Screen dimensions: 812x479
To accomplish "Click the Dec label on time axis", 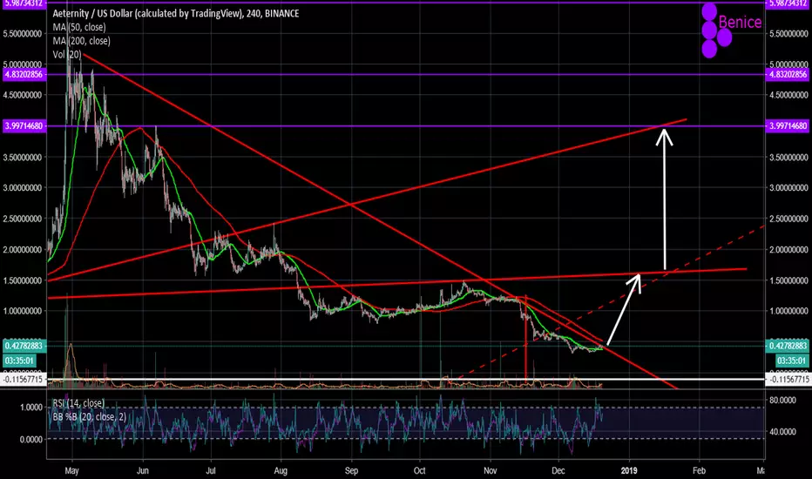I will (x=558, y=470).
